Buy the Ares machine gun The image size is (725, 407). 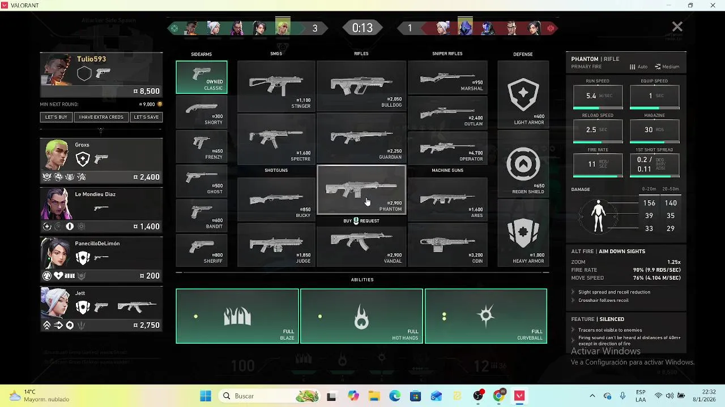tap(447, 198)
